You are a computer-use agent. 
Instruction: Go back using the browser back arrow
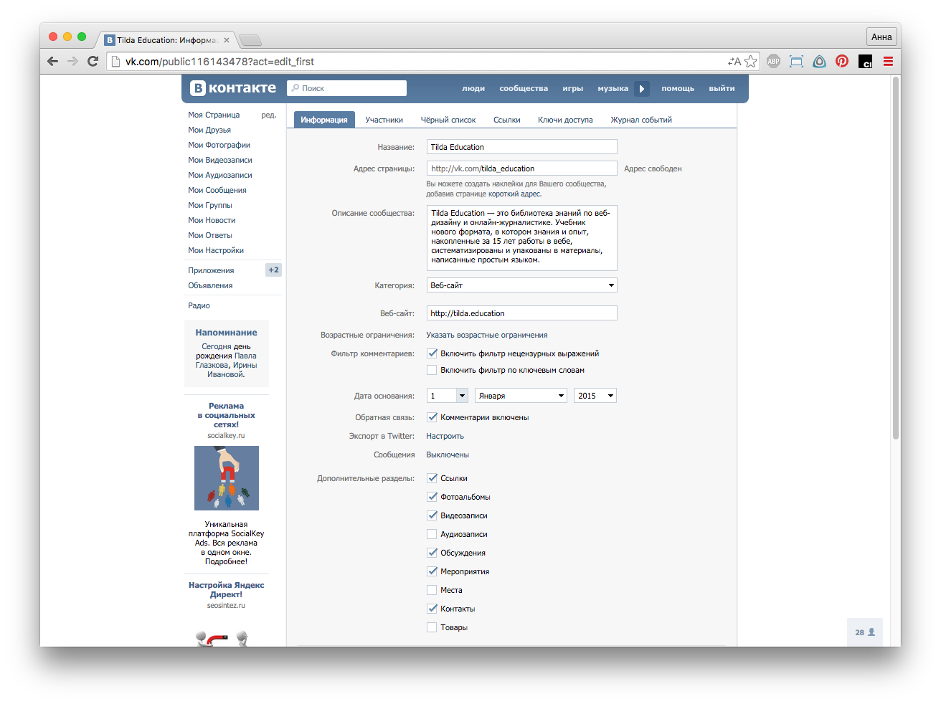click(52, 62)
